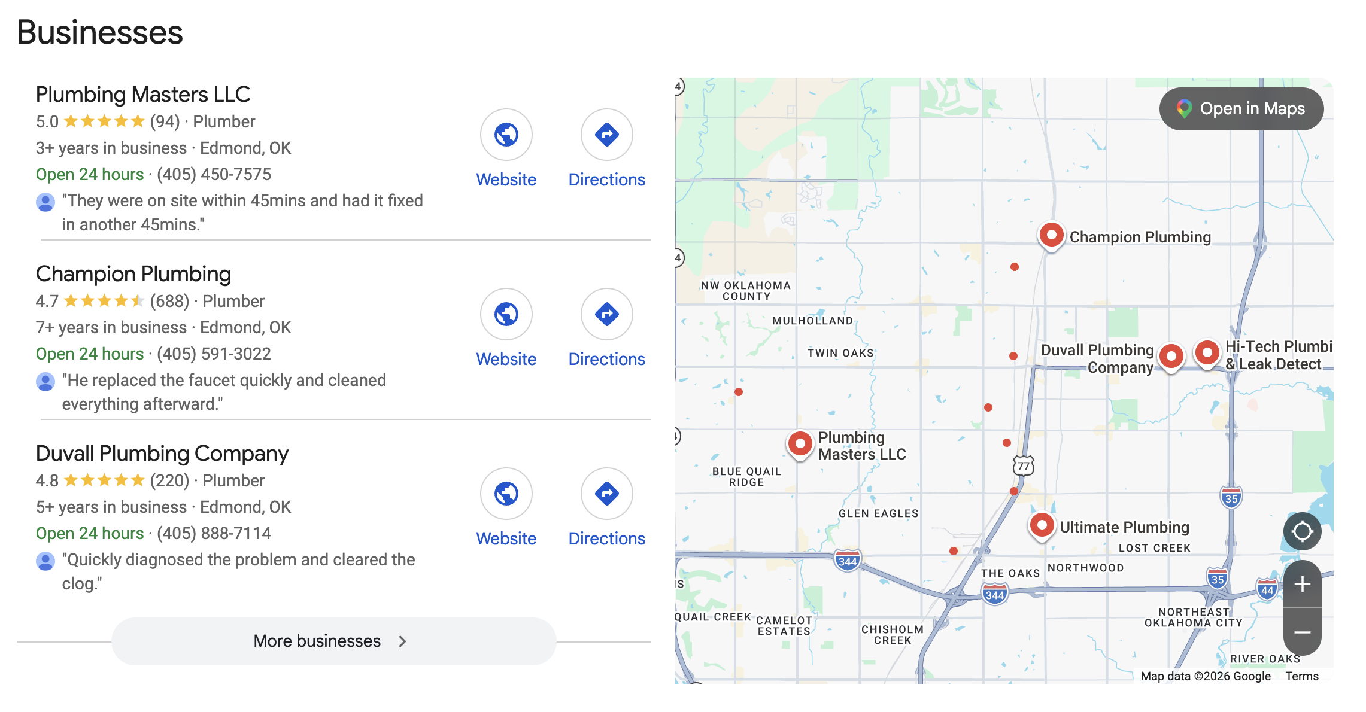The width and height of the screenshot is (1366, 712).
Task: Click the Directions icon for Champion Plumbing
Action: 606,314
